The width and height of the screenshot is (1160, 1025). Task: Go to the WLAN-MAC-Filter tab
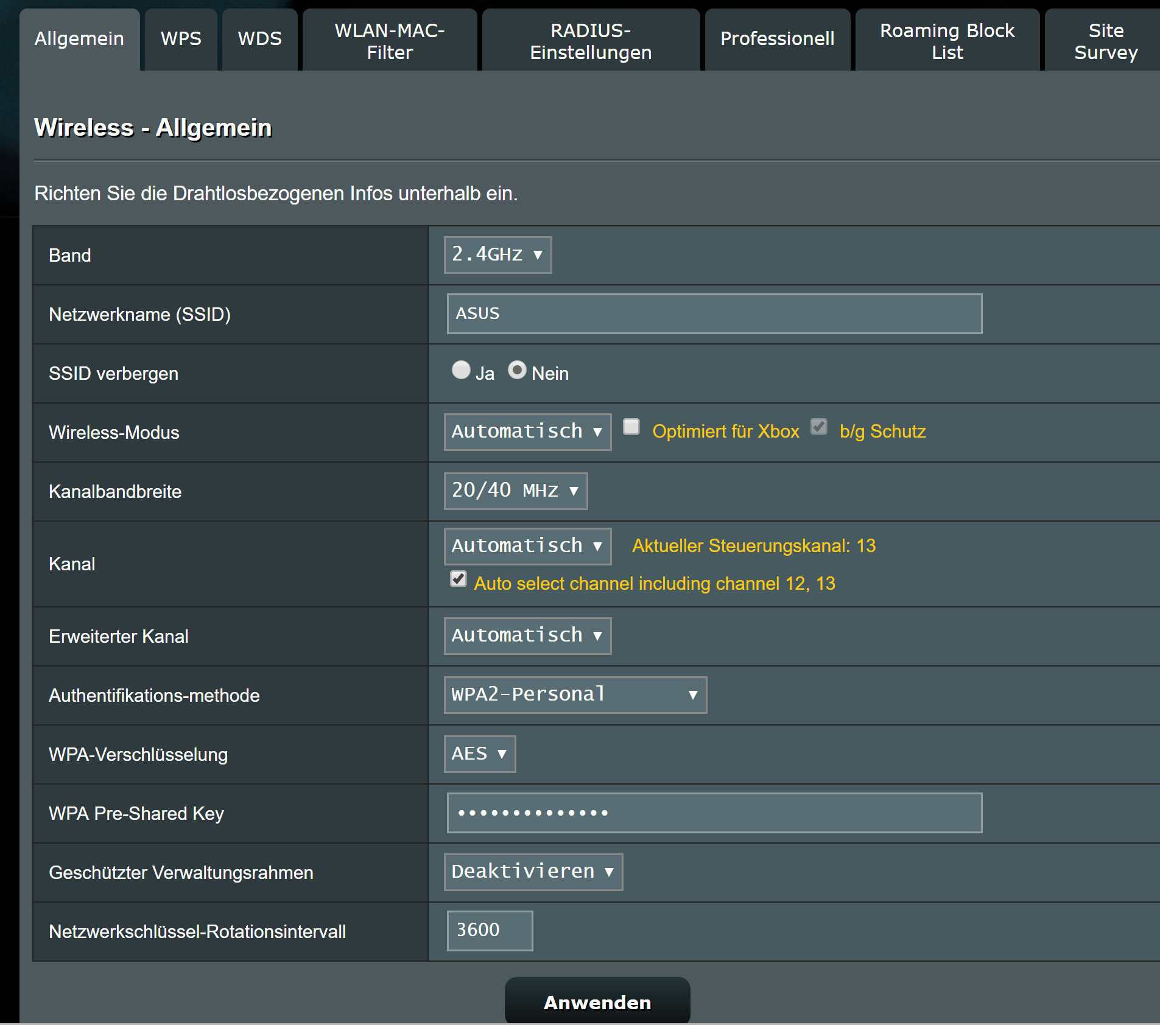[390, 41]
